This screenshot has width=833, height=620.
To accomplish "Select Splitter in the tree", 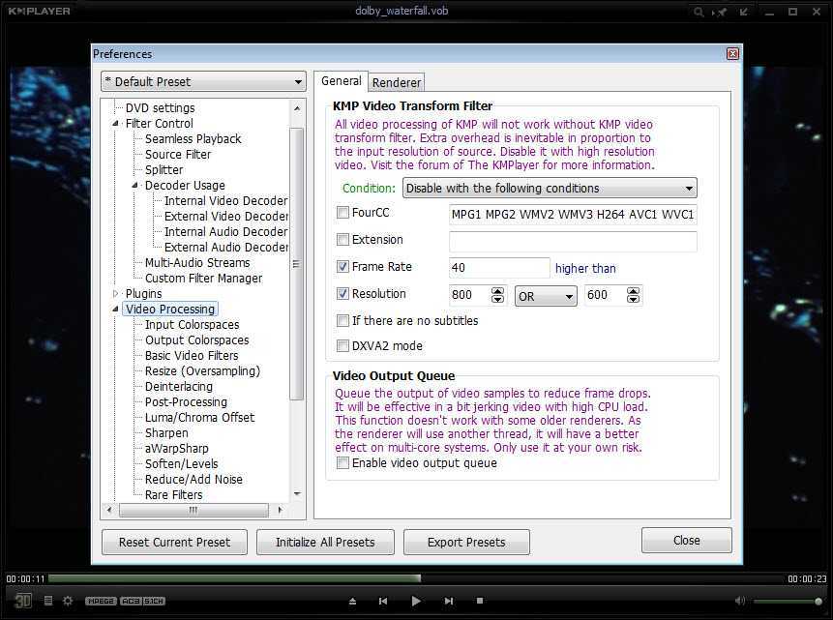I will click(164, 169).
